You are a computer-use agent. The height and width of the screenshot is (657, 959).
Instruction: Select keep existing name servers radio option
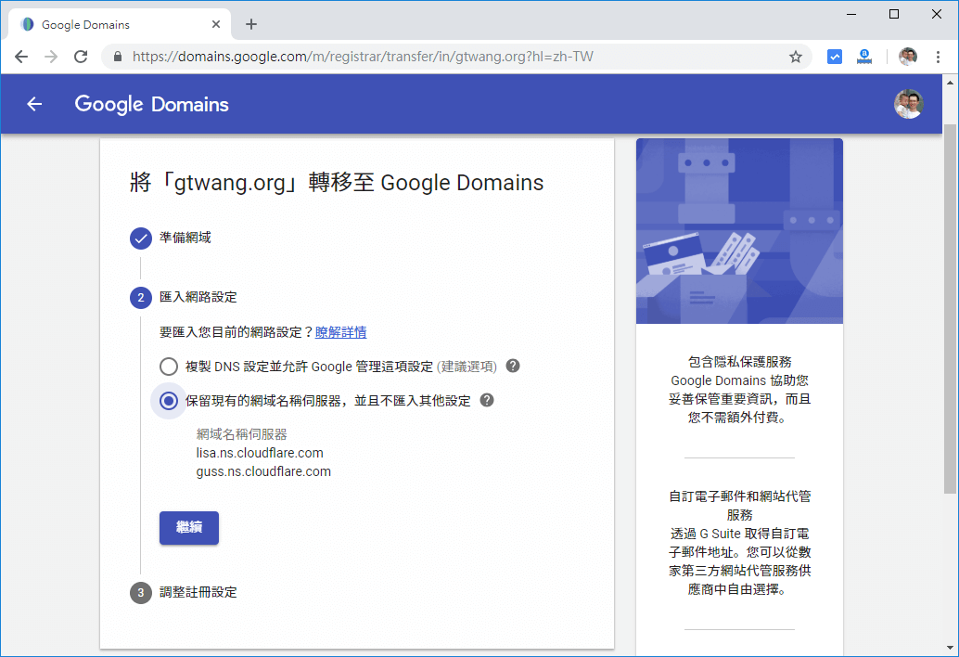168,401
